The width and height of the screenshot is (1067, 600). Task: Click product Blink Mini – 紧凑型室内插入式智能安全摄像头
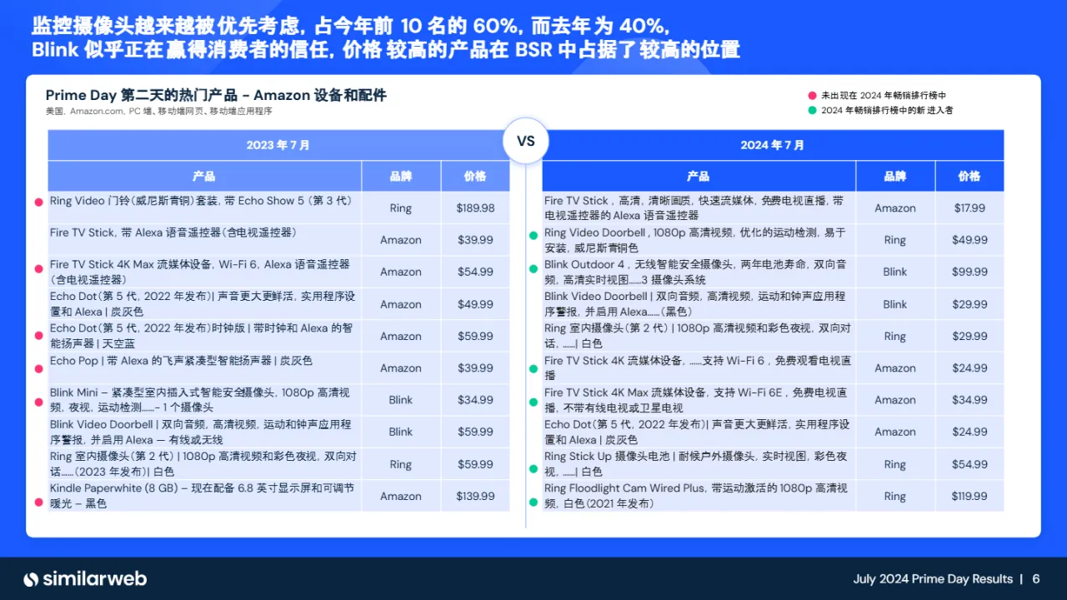click(200, 399)
